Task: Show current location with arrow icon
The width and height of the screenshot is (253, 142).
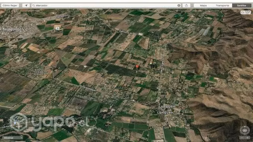Action: click(x=26, y=6)
